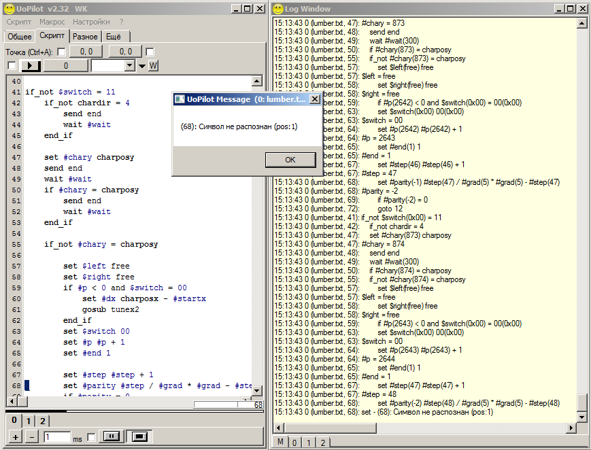Screen dimensions: 591x450
Task: Toggle the checkbox left of play button
Action: click(x=12, y=66)
